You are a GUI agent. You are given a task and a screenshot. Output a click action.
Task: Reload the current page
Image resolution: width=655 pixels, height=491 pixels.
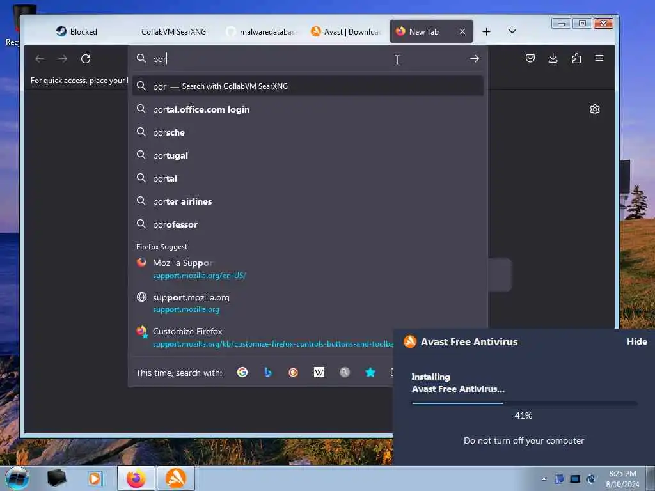[x=86, y=59]
